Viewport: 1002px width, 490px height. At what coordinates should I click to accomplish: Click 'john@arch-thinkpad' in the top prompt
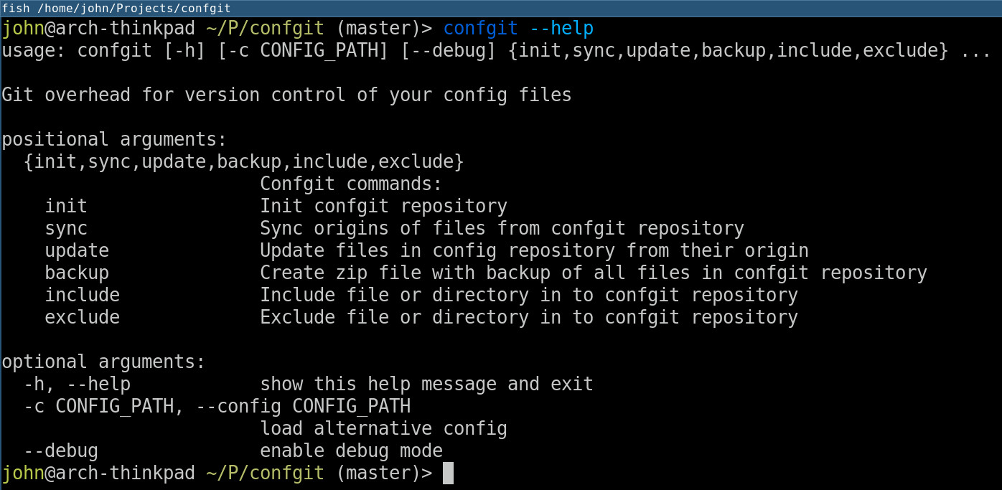[x=98, y=29]
